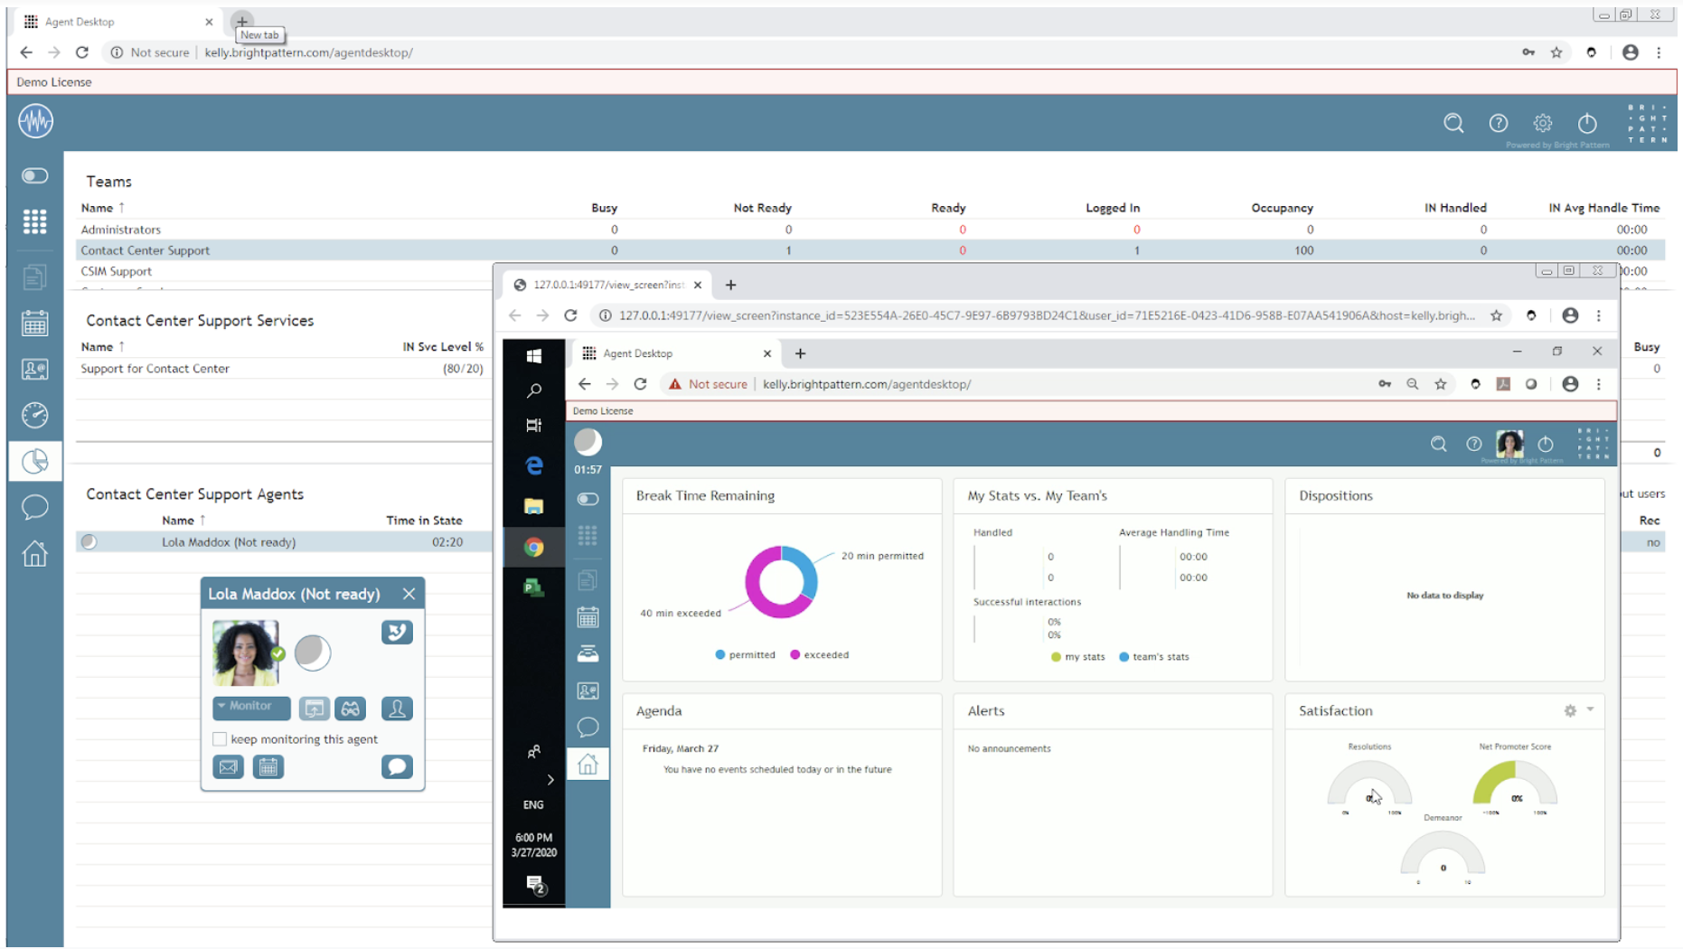Tick 'keep monitoring this agent' checkbox
Screen dimensions: 1683x949
pyautogui.click(x=220, y=739)
